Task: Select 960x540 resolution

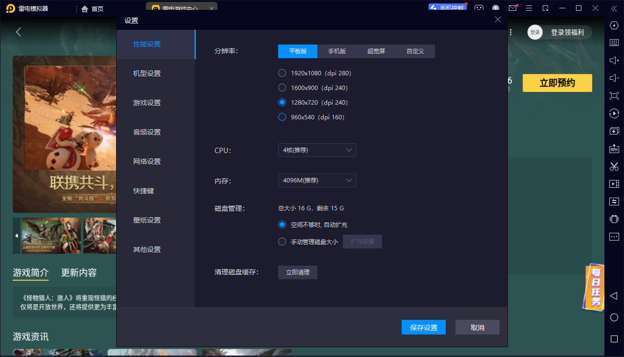Action: (282, 117)
